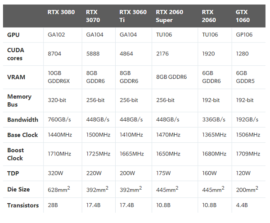Image resolution: width=270 pixels, height=223 pixels.
Task: Click the Die Size row label
Action: [19, 189]
